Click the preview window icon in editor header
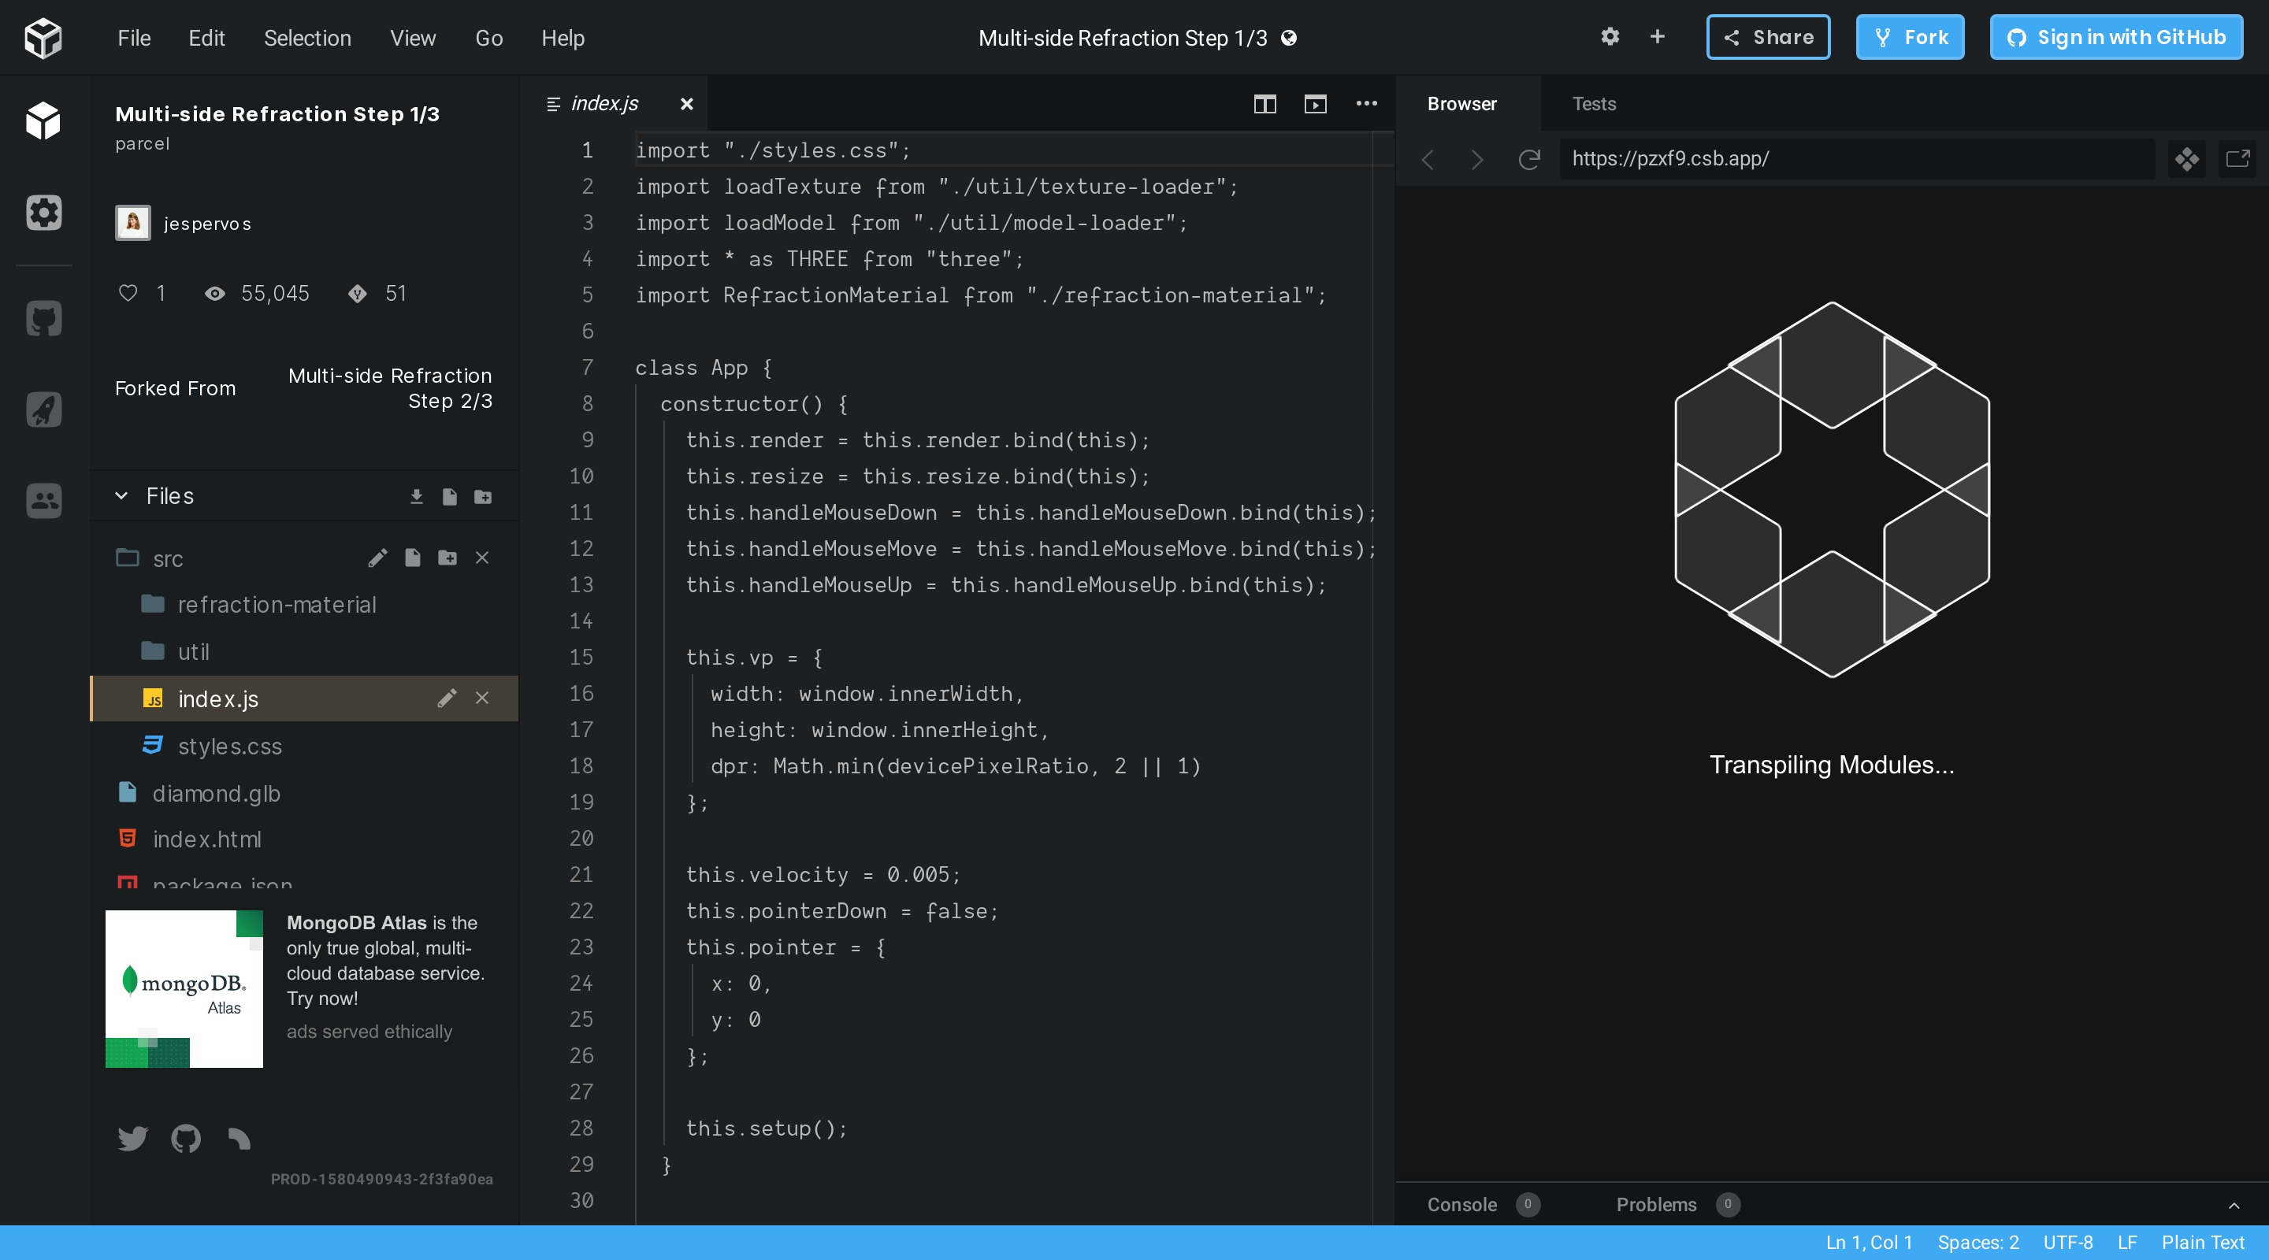 point(1315,104)
